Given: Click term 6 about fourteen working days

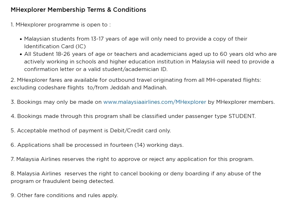Looking at the screenshot, I should (x=97, y=145).
